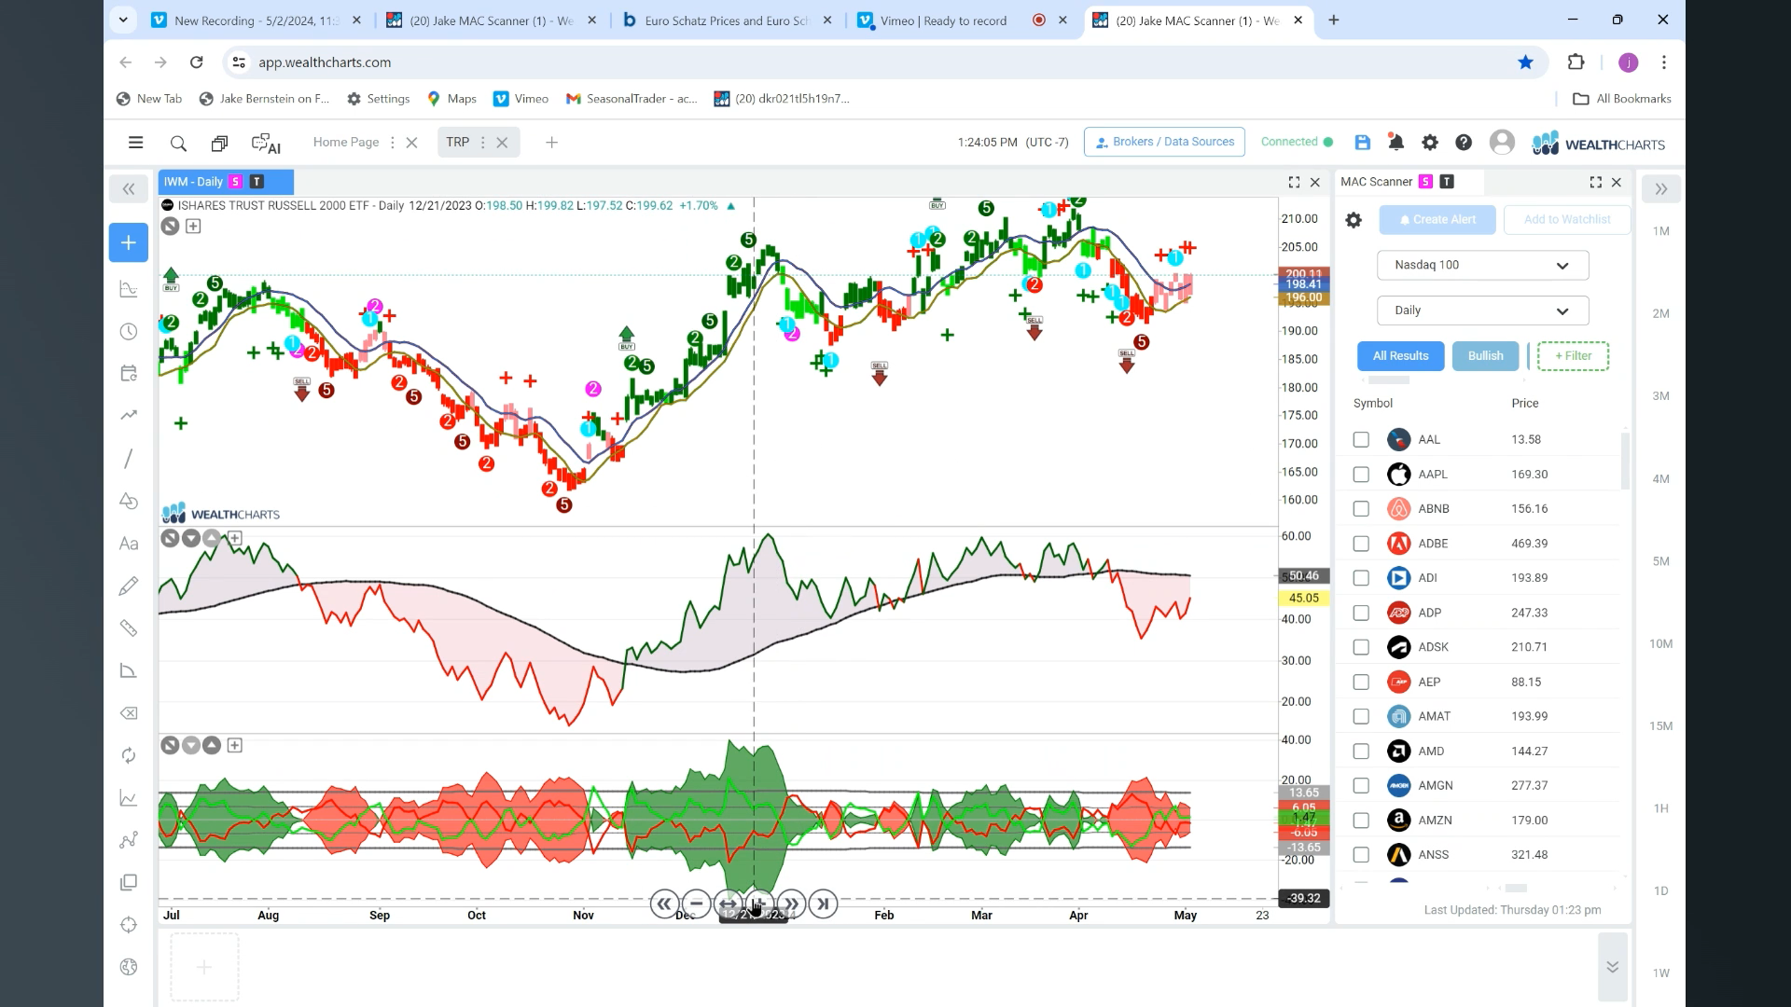Select the ruler measure tool
This screenshot has width=1791, height=1007.
coord(129,628)
